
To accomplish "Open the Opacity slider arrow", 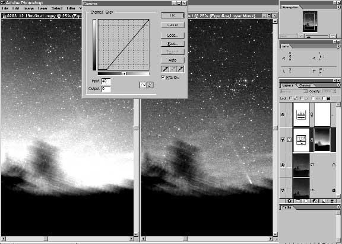I will (x=334, y=91).
